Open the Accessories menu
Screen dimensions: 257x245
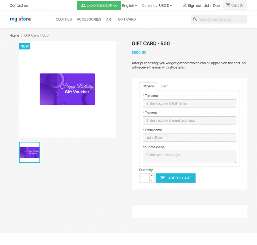click(x=89, y=19)
